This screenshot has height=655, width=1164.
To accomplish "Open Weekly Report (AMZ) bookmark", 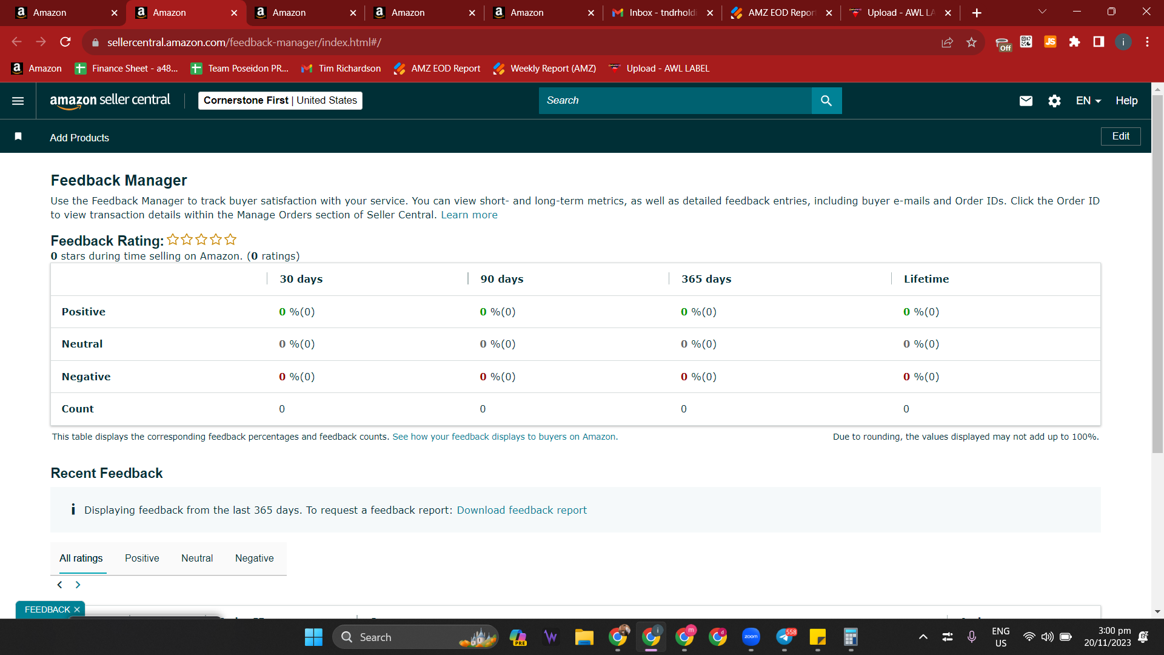I will [545, 69].
